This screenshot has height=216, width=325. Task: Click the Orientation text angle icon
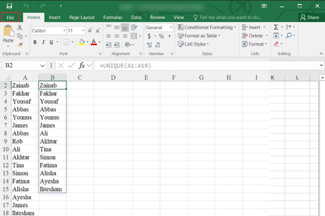pyautogui.click(x=128, y=44)
